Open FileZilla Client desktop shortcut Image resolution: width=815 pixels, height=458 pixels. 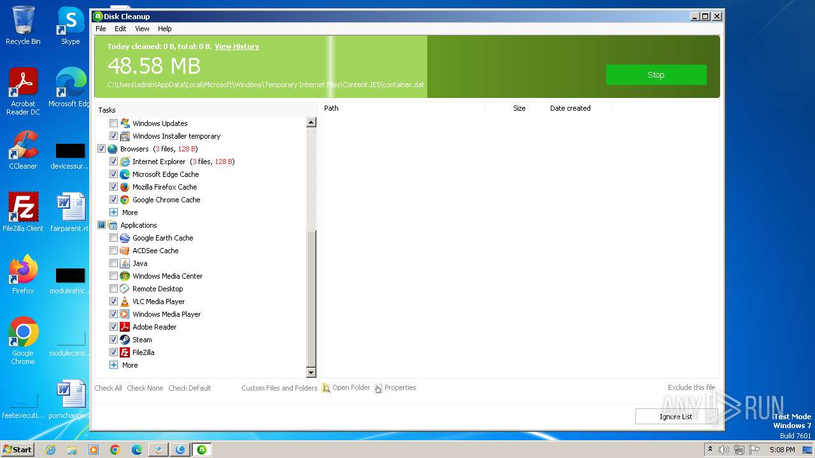(23, 212)
